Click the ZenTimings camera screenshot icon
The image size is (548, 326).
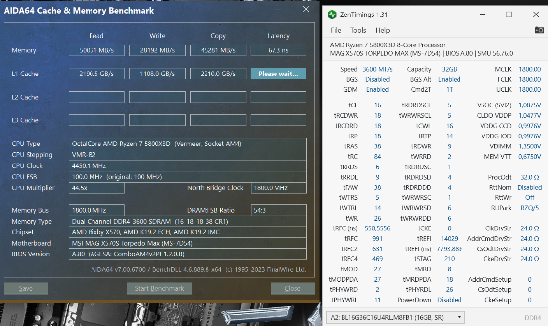click(539, 30)
